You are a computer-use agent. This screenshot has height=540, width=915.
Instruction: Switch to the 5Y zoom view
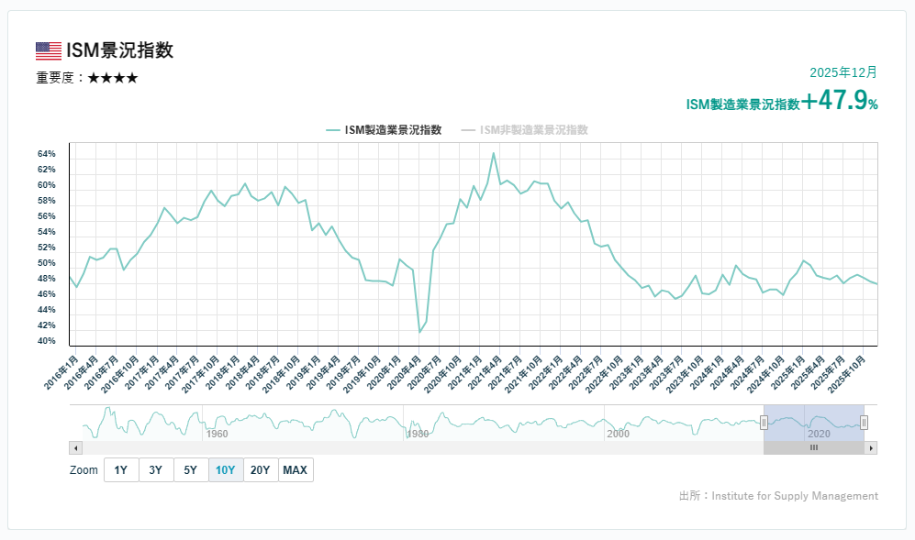pyautogui.click(x=190, y=469)
